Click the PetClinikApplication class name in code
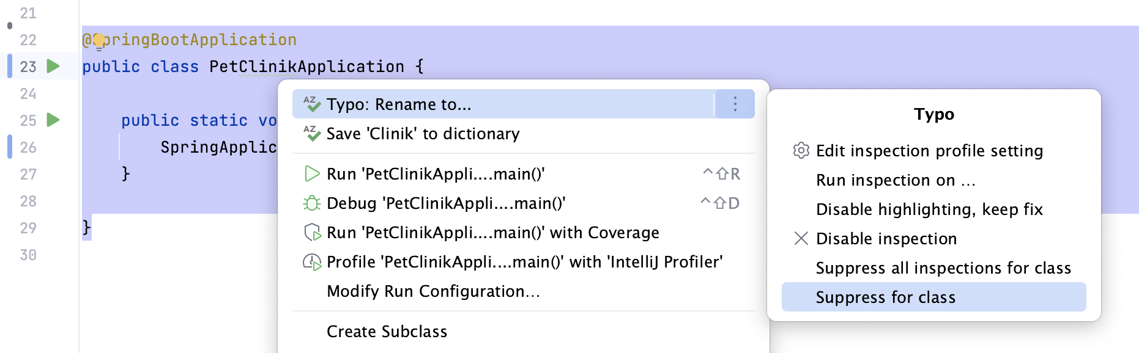1139x353 pixels. (x=306, y=66)
